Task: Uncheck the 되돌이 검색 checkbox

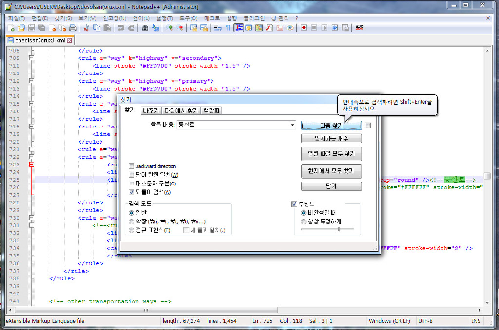Action: pyautogui.click(x=132, y=193)
